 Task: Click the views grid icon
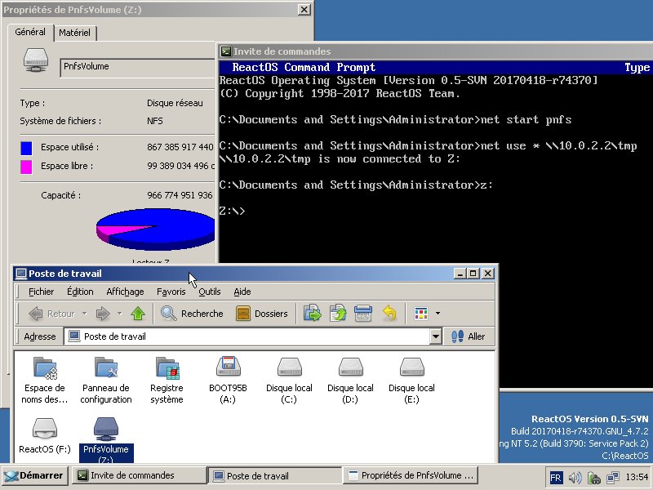point(421,314)
